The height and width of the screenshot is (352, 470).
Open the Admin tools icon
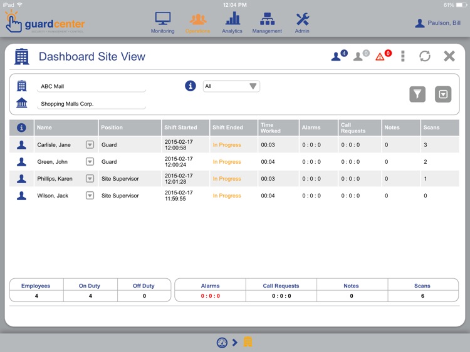pos(303,23)
